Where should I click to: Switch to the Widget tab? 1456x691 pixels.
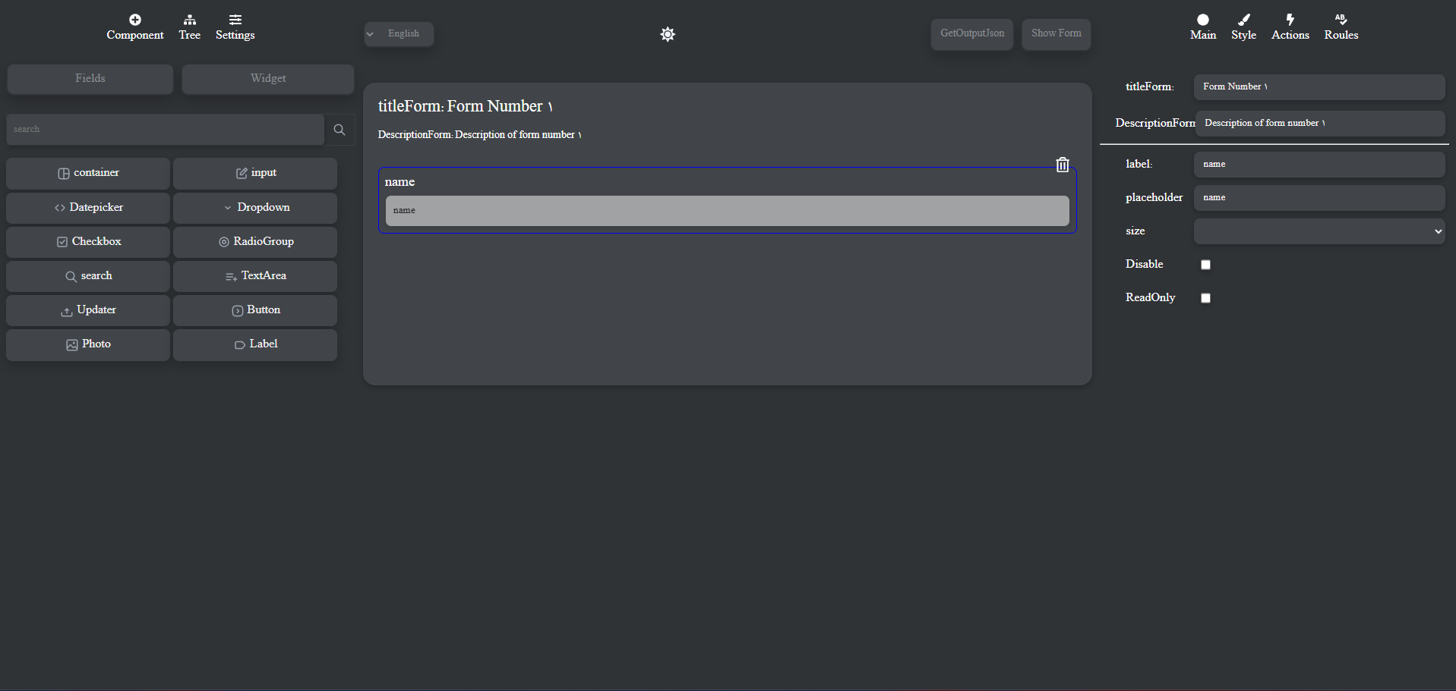pyautogui.click(x=268, y=79)
